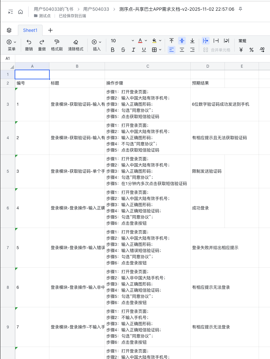The width and height of the screenshot is (270, 359).
Task: Click the decimal places .00 icon
Action: tap(262, 50)
